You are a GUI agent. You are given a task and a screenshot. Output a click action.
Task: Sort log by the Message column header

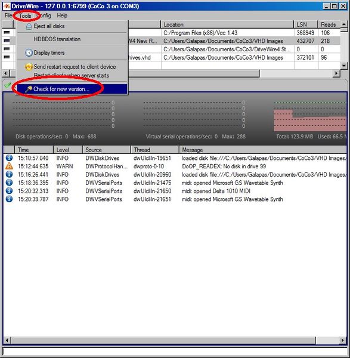263,150
